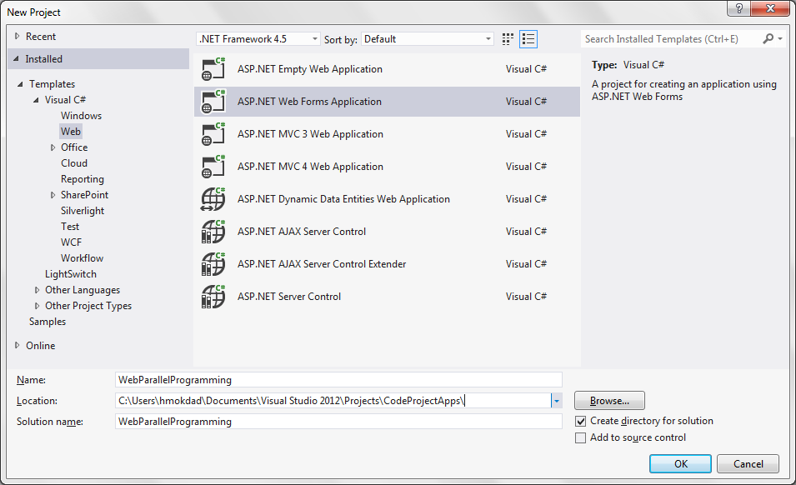The height and width of the screenshot is (485, 796).
Task: Enable Add to source control checkbox
Action: coord(581,437)
